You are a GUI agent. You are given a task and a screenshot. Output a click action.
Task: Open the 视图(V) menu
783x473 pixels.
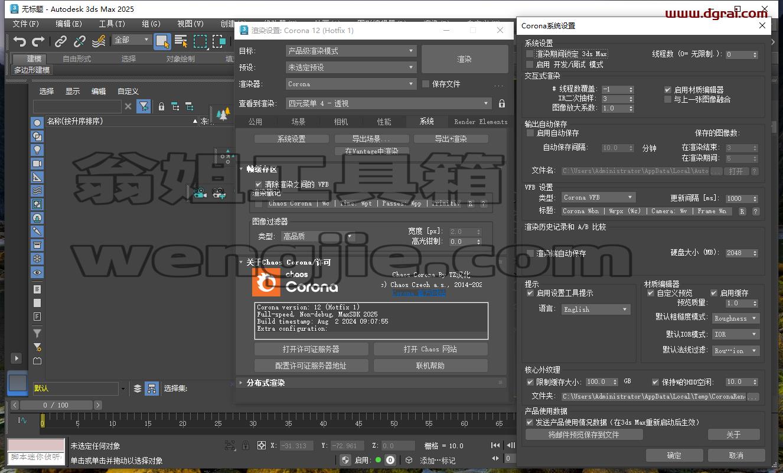pos(190,24)
